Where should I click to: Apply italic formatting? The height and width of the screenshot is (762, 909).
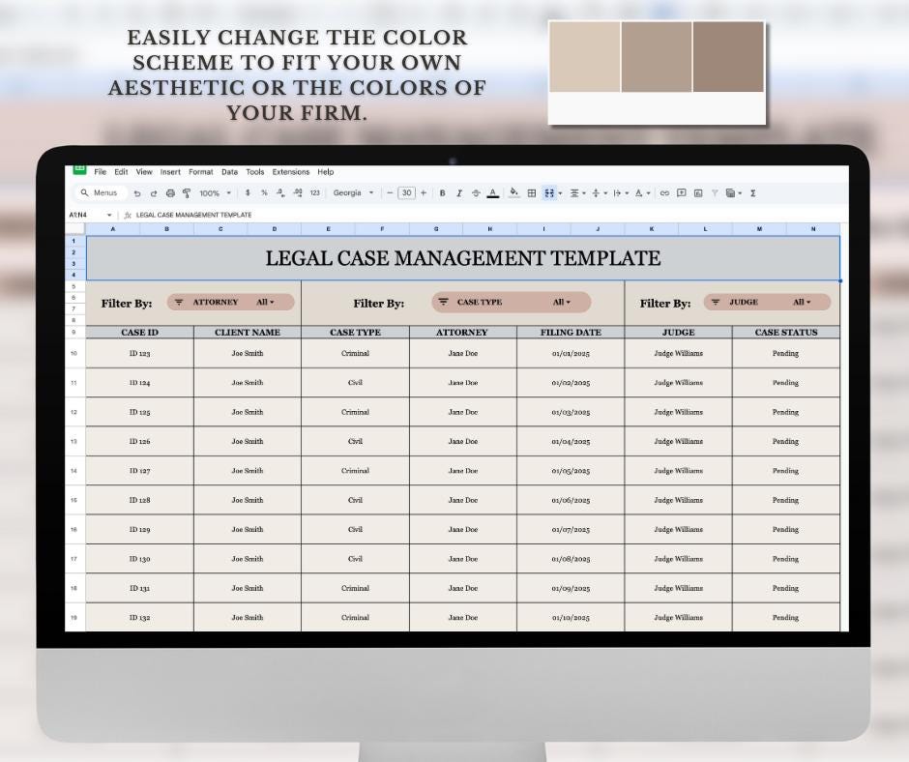458,192
